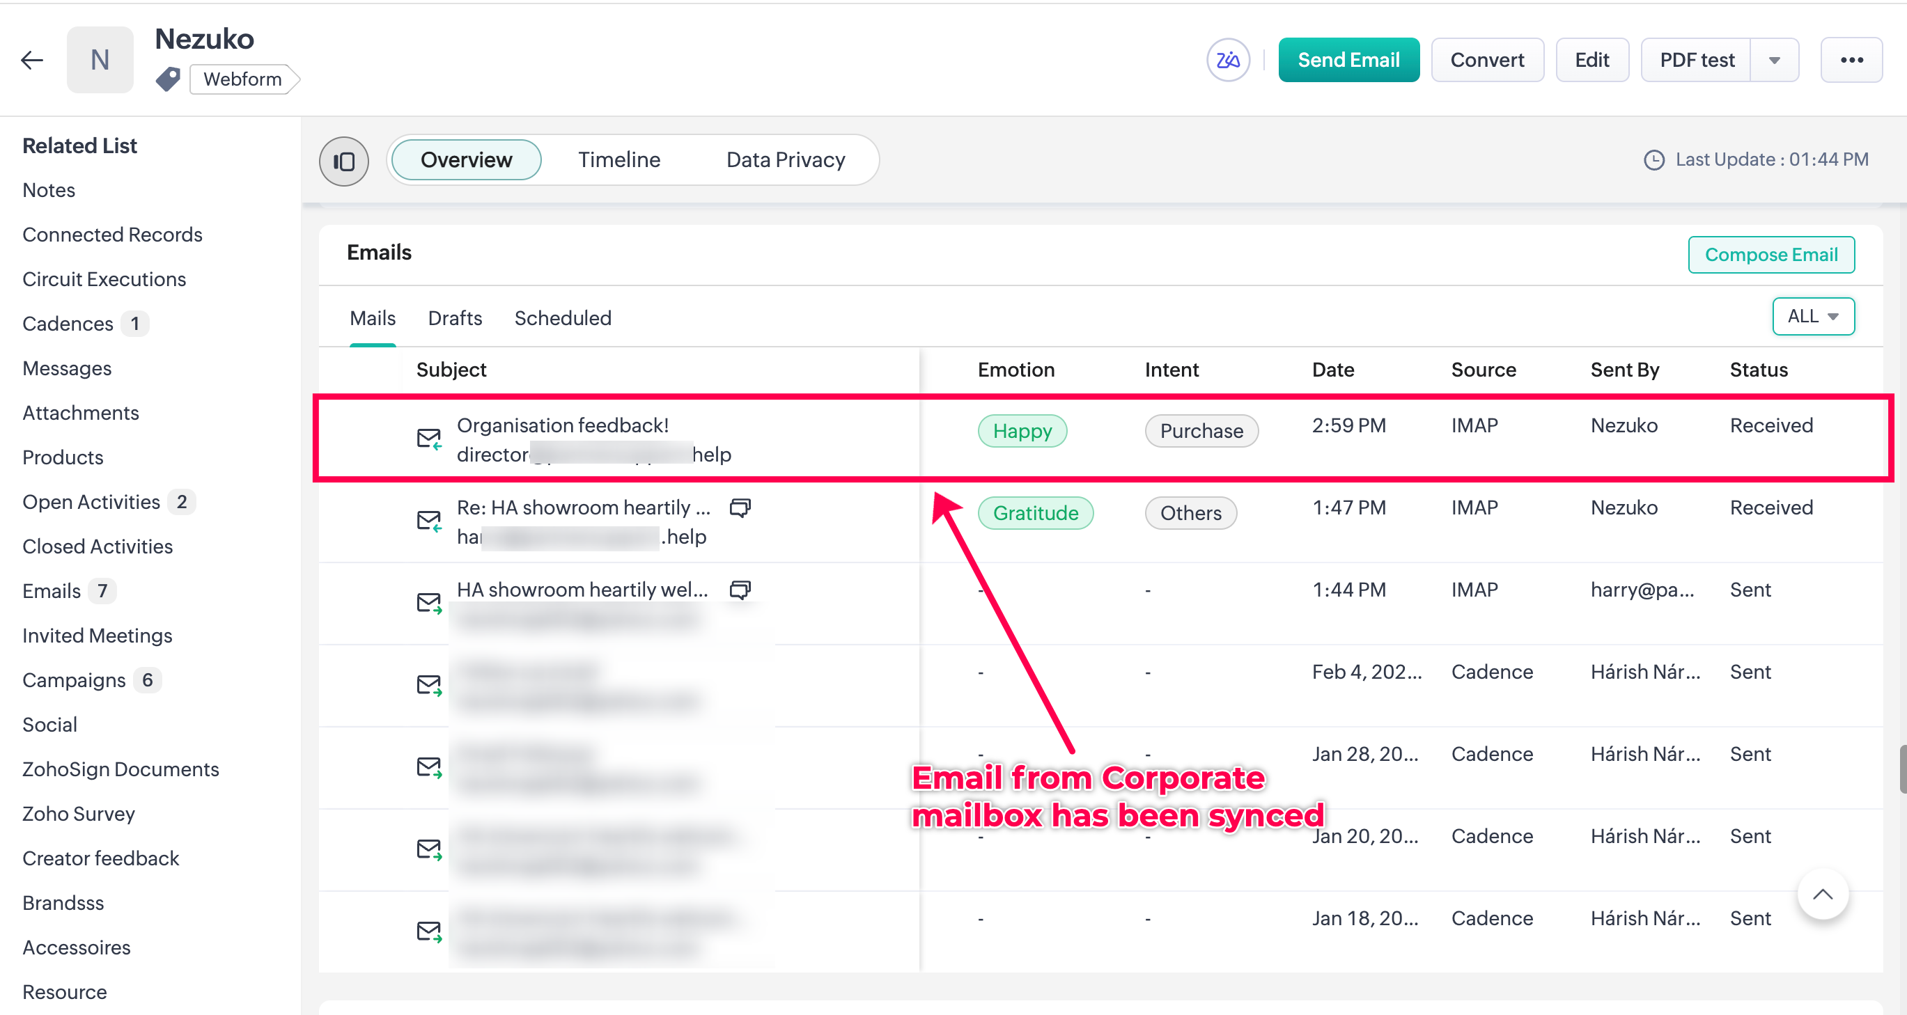
Task: Click received mail icon for Organisation feedback
Action: tap(428, 439)
